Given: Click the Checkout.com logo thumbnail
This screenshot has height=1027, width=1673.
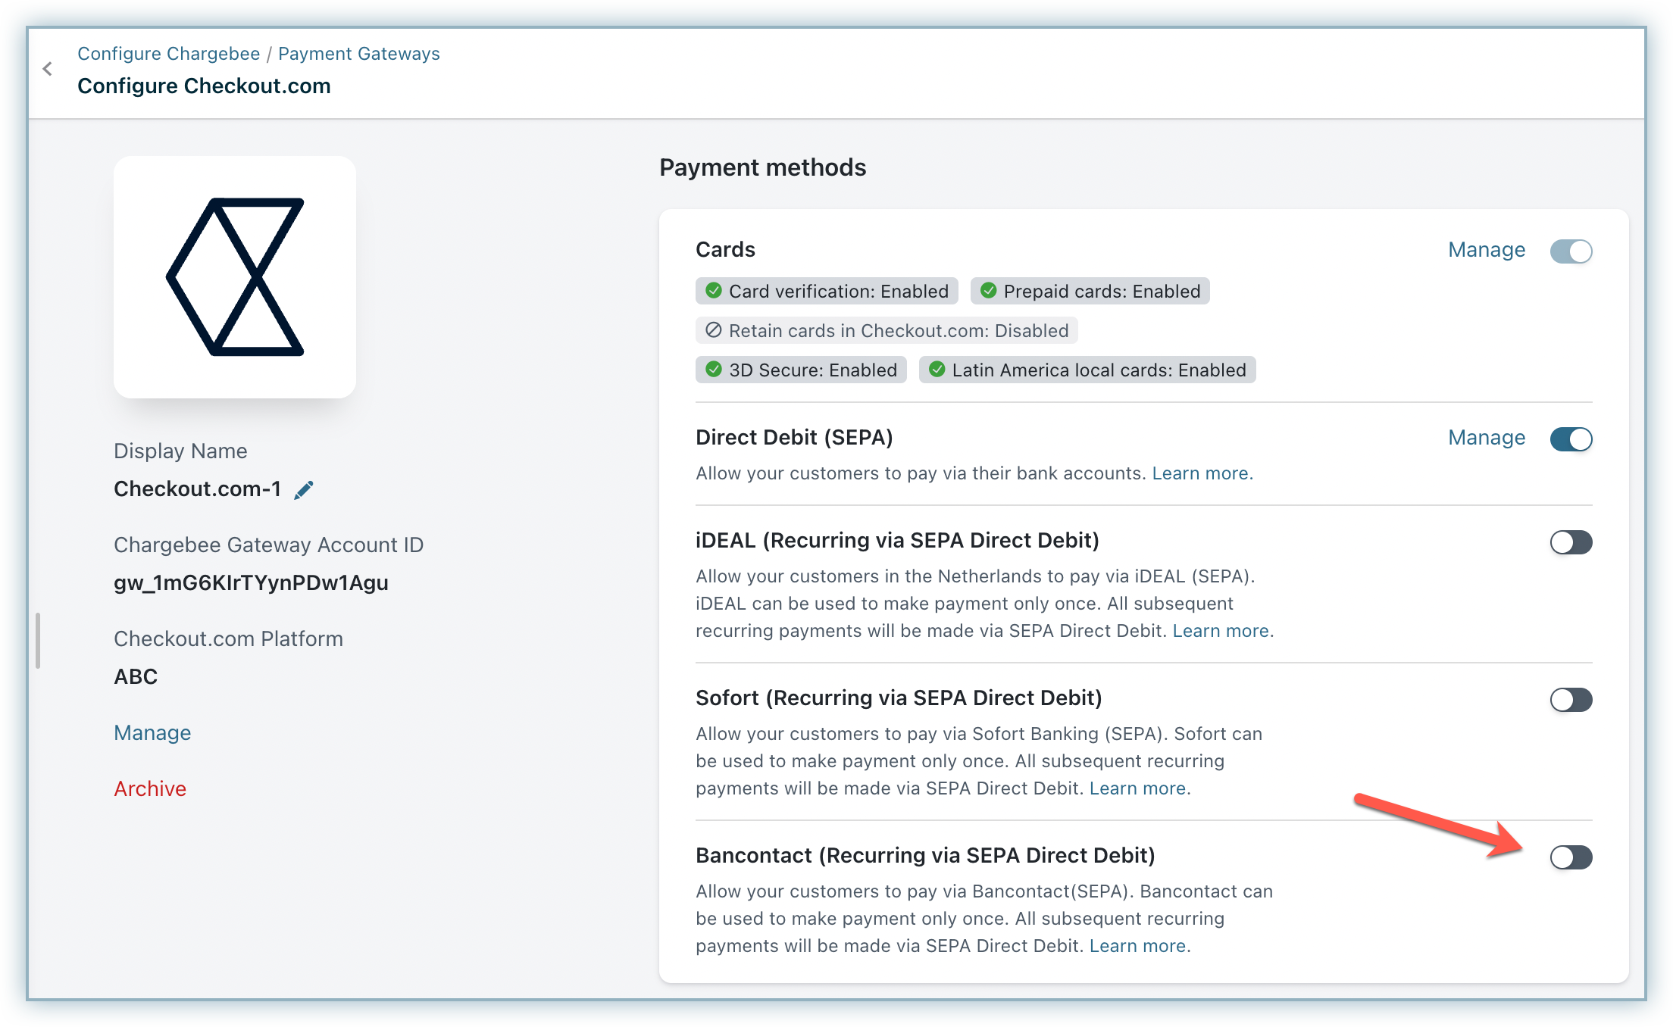Looking at the screenshot, I should click(x=235, y=277).
